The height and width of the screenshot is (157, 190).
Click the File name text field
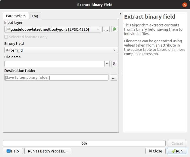coord(54,64)
